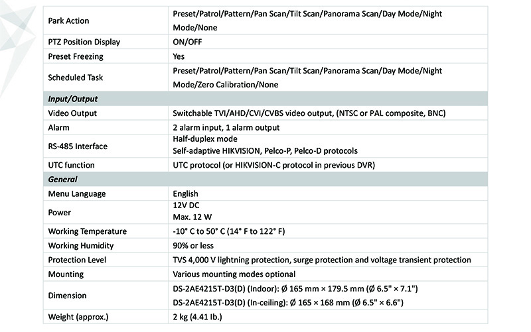Click the ON/OFF value cell
Viewport: 531px width, 332px height.
(x=188, y=42)
